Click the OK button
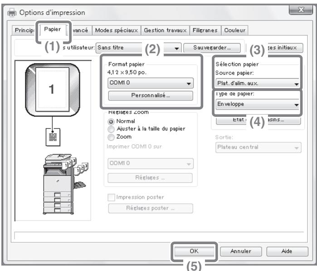The image size is (317, 271). click(x=194, y=251)
